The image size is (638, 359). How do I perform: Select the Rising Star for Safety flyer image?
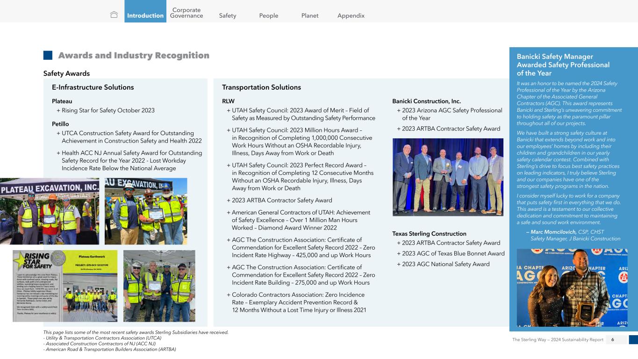click(65, 286)
